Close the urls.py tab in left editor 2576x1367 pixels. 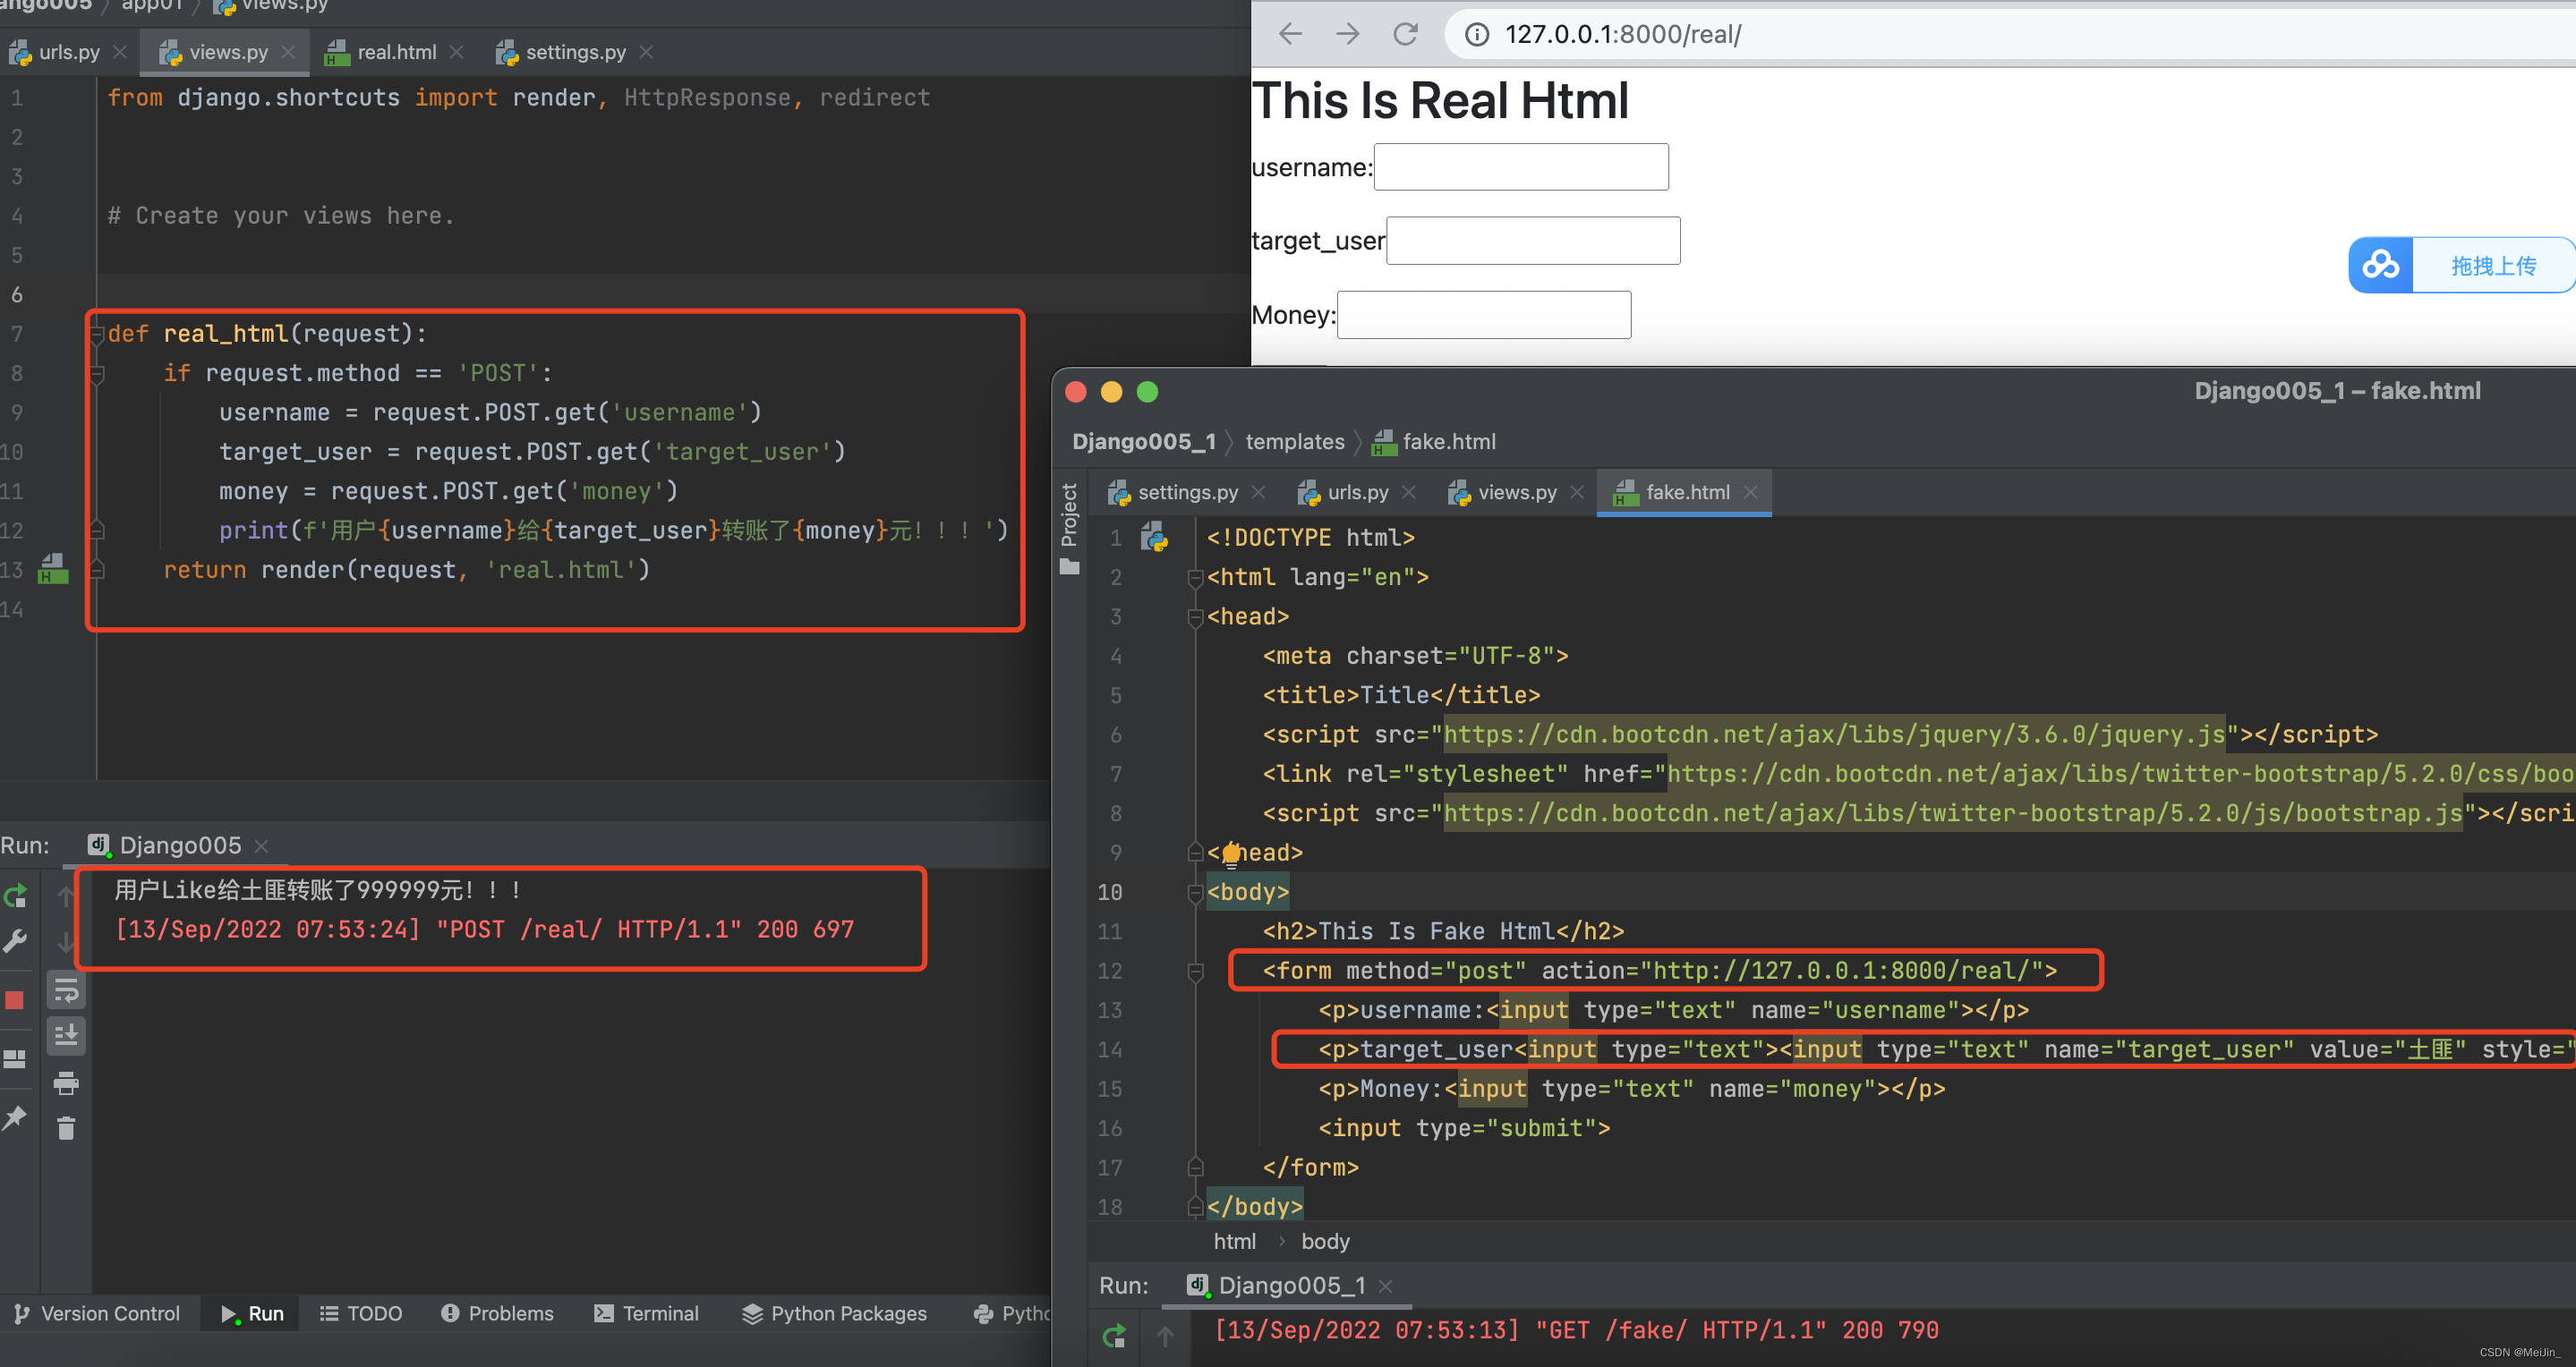(x=120, y=52)
